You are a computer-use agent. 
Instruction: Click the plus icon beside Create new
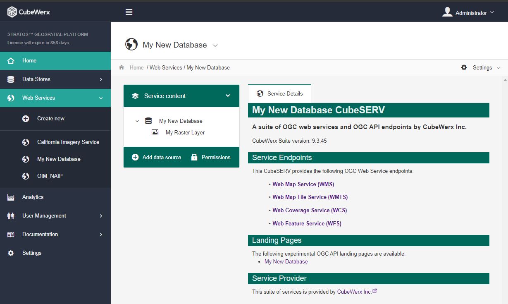[x=26, y=119]
